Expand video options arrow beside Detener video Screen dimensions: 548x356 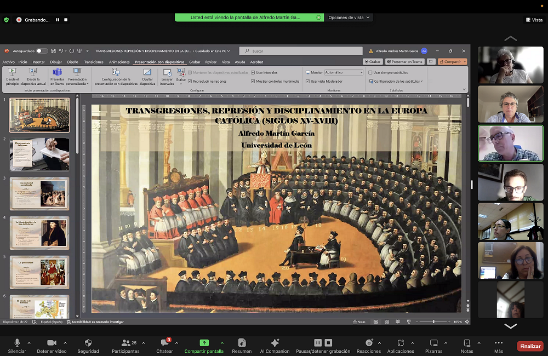[65, 343]
